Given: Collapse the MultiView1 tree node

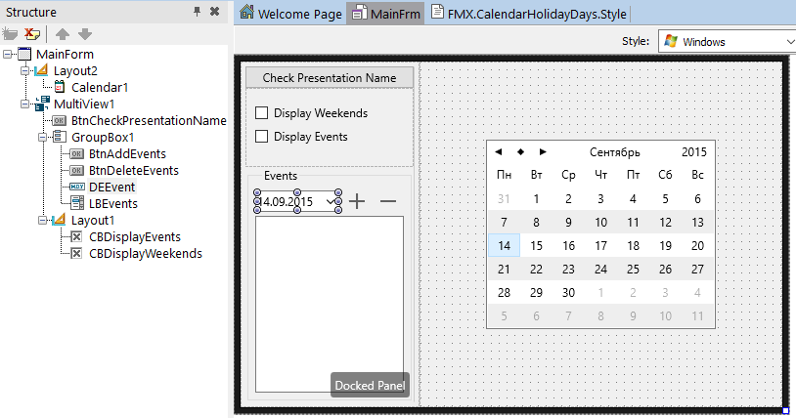Looking at the screenshot, I should [x=24, y=104].
